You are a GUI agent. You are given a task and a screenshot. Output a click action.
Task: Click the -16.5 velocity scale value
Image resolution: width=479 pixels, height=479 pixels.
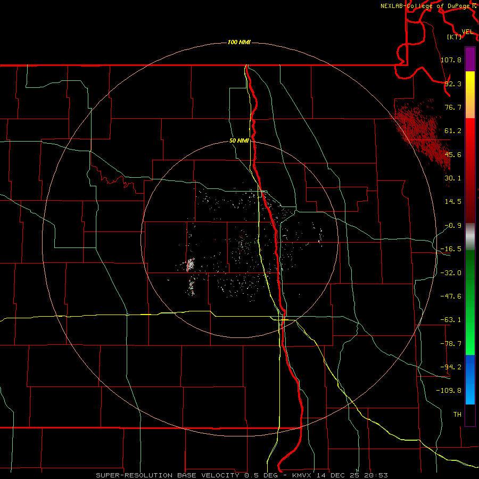pyautogui.click(x=451, y=249)
